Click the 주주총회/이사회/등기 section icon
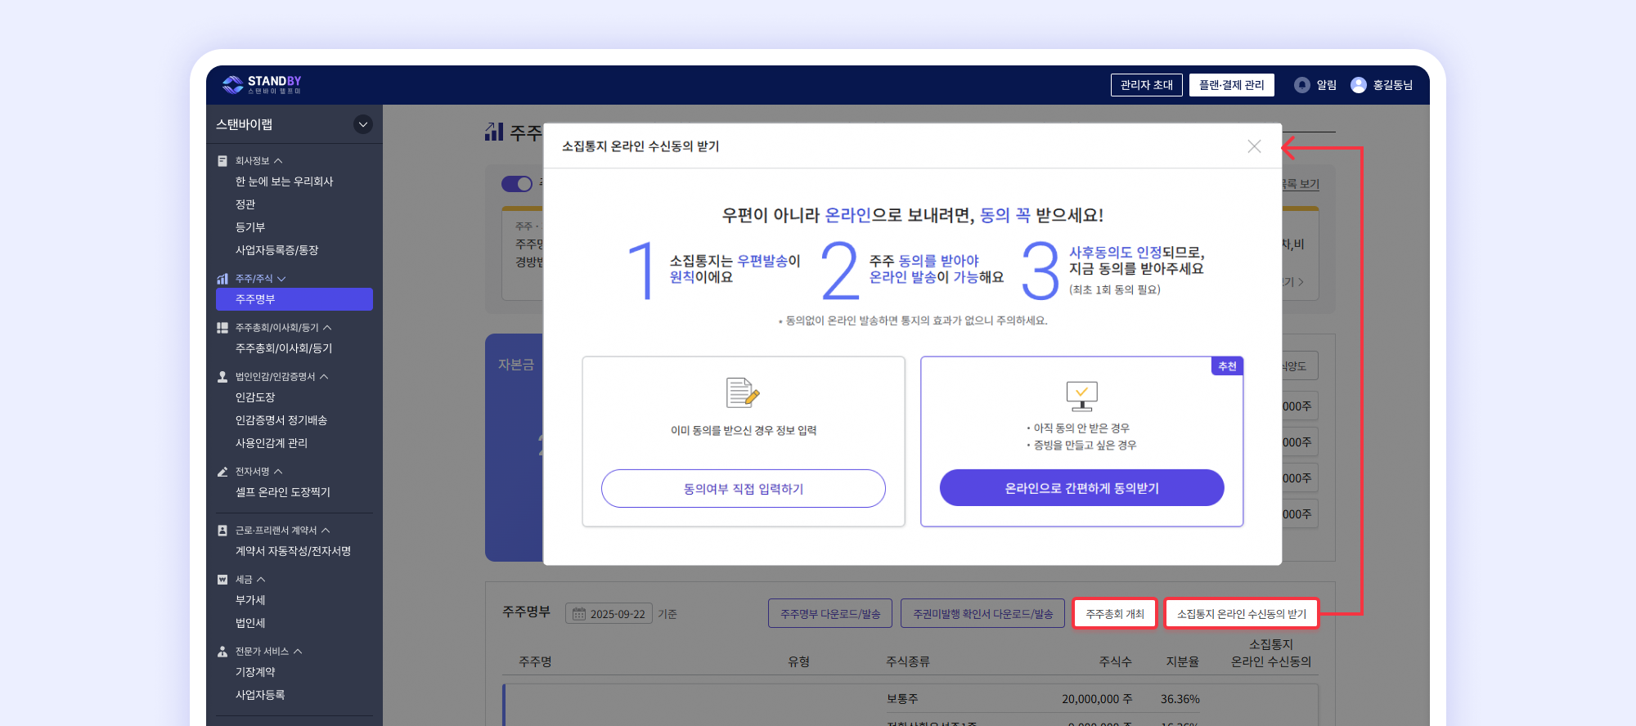 click(x=222, y=328)
